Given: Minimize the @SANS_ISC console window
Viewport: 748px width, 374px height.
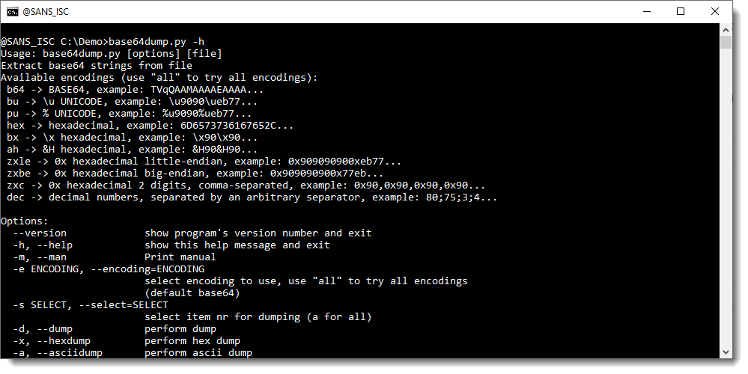Looking at the screenshot, I should click(645, 11).
